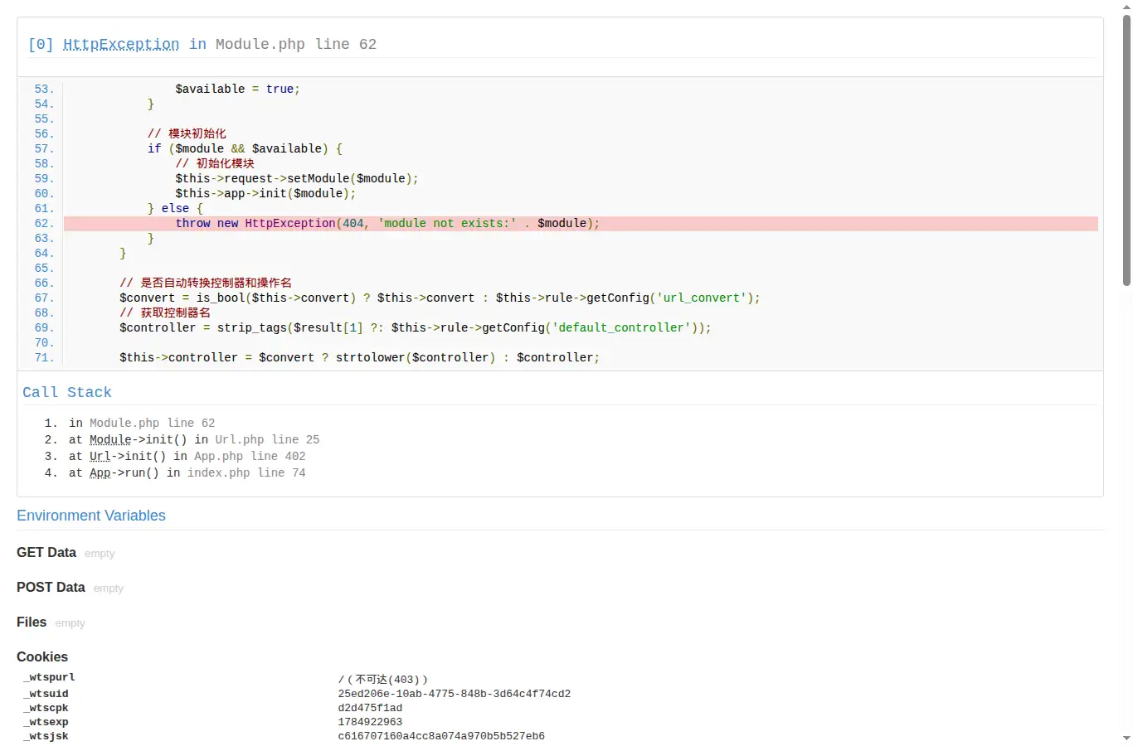
Task: Click the scrollbar down arrow
Action: pyautogui.click(x=1126, y=739)
